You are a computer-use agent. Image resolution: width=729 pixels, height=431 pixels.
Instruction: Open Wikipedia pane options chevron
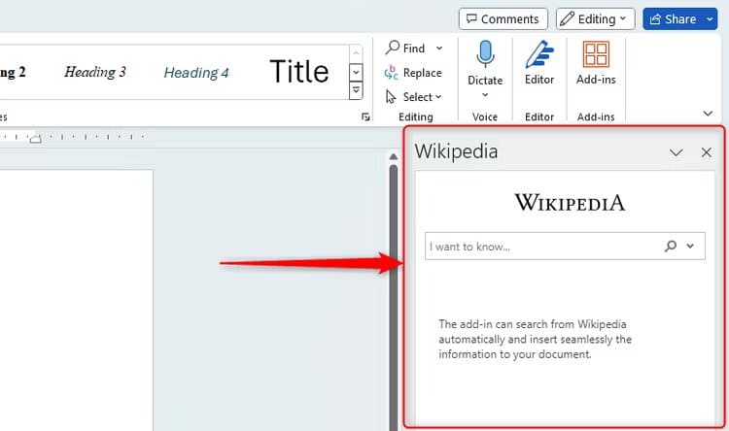(676, 152)
